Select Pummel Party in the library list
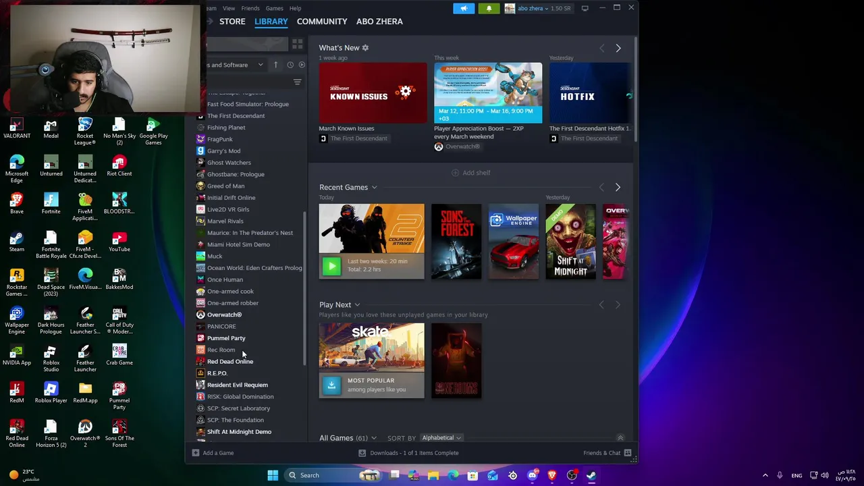The width and height of the screenshot is (864, 486). (x=226, y=338)
